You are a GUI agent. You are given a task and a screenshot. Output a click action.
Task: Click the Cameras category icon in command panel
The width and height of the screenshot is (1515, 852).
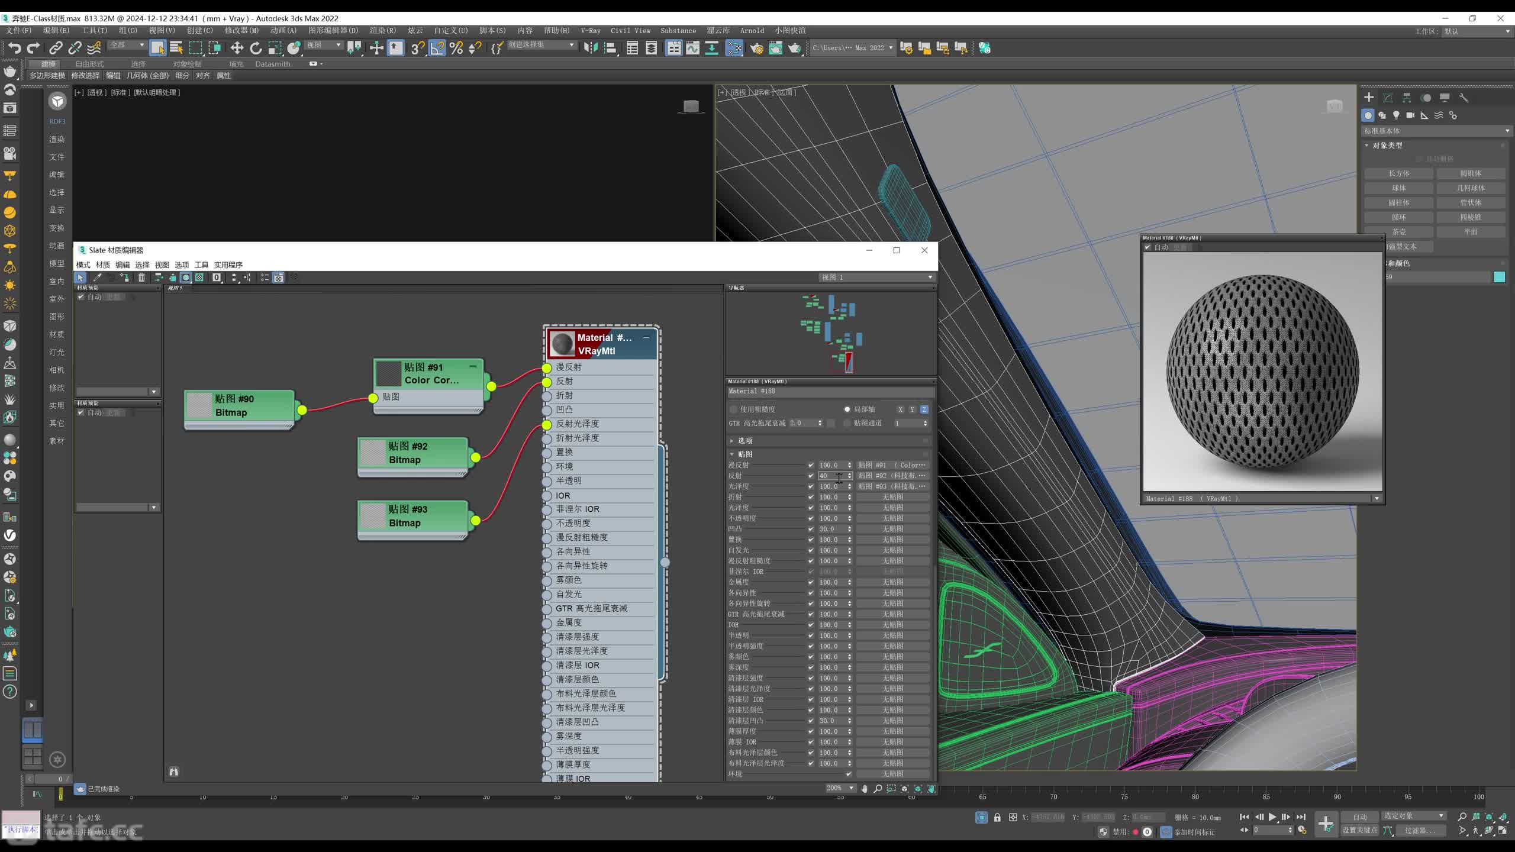click(x=1410, y=115)
